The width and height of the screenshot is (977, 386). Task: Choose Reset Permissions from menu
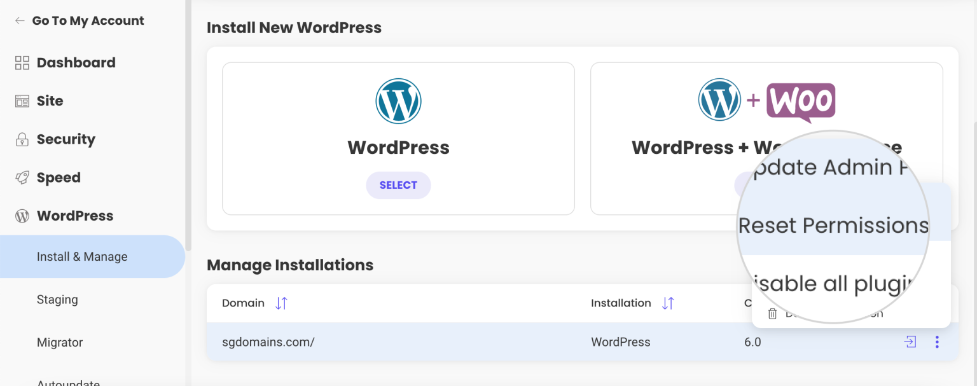click(x=833, y=225)
